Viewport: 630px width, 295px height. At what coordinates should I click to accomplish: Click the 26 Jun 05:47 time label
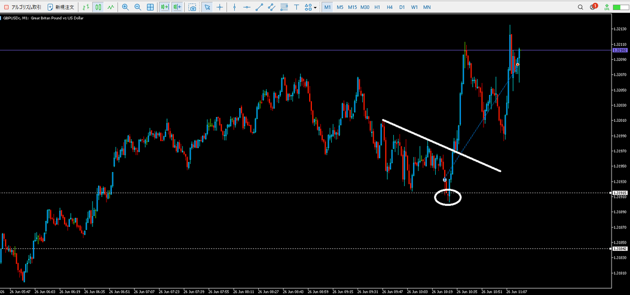(x=21, y=291)
